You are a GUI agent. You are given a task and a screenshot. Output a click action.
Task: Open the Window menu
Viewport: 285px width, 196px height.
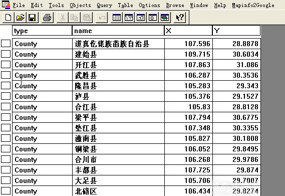tap(199, 6)
